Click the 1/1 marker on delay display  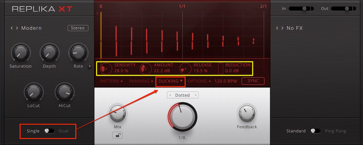point(182,6)
